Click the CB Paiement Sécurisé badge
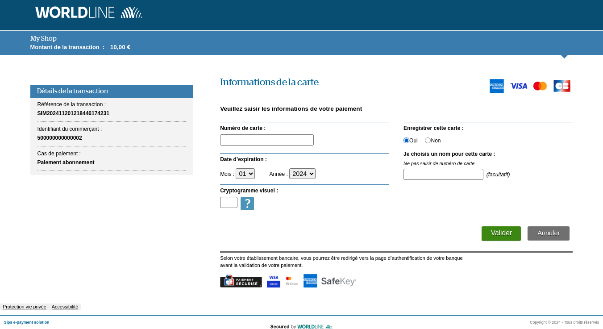Viewport: 603px width, 329px height. pyautogui.click(x=241, y=281)
